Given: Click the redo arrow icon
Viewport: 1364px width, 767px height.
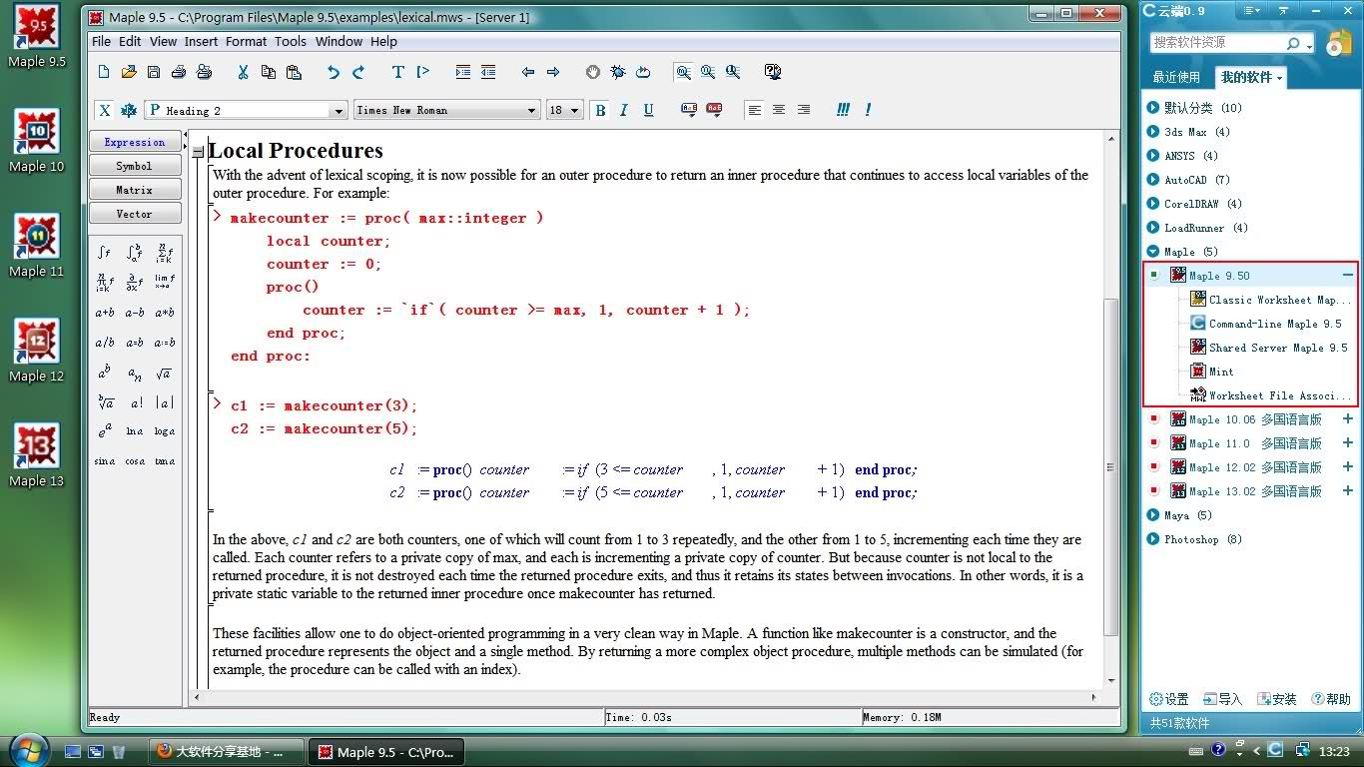Looking at the screenshot, I should [x=358, y=72].
